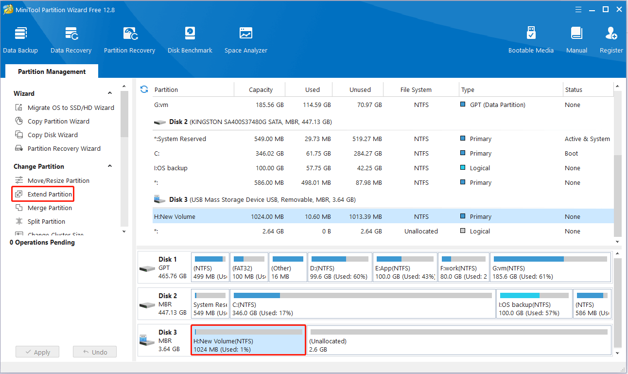This screenshot has height=374, width=628.
Task: Click the Move/Resize Partition icon
Action: pos(19,180)
